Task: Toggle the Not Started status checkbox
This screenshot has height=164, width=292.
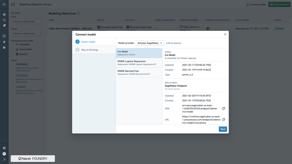Action: click(13, 64)
